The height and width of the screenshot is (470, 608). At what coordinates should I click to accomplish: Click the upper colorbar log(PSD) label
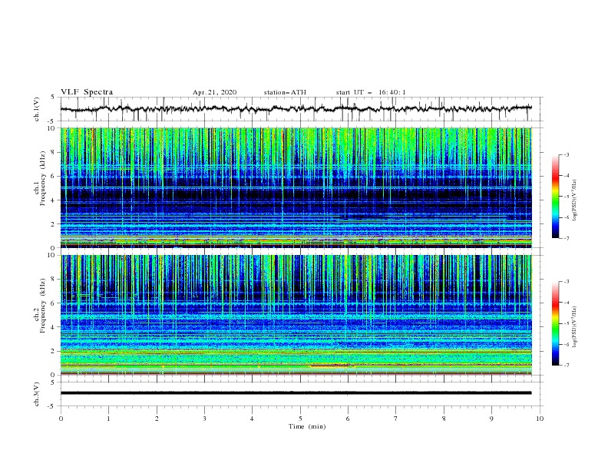[x=575, y=200]
